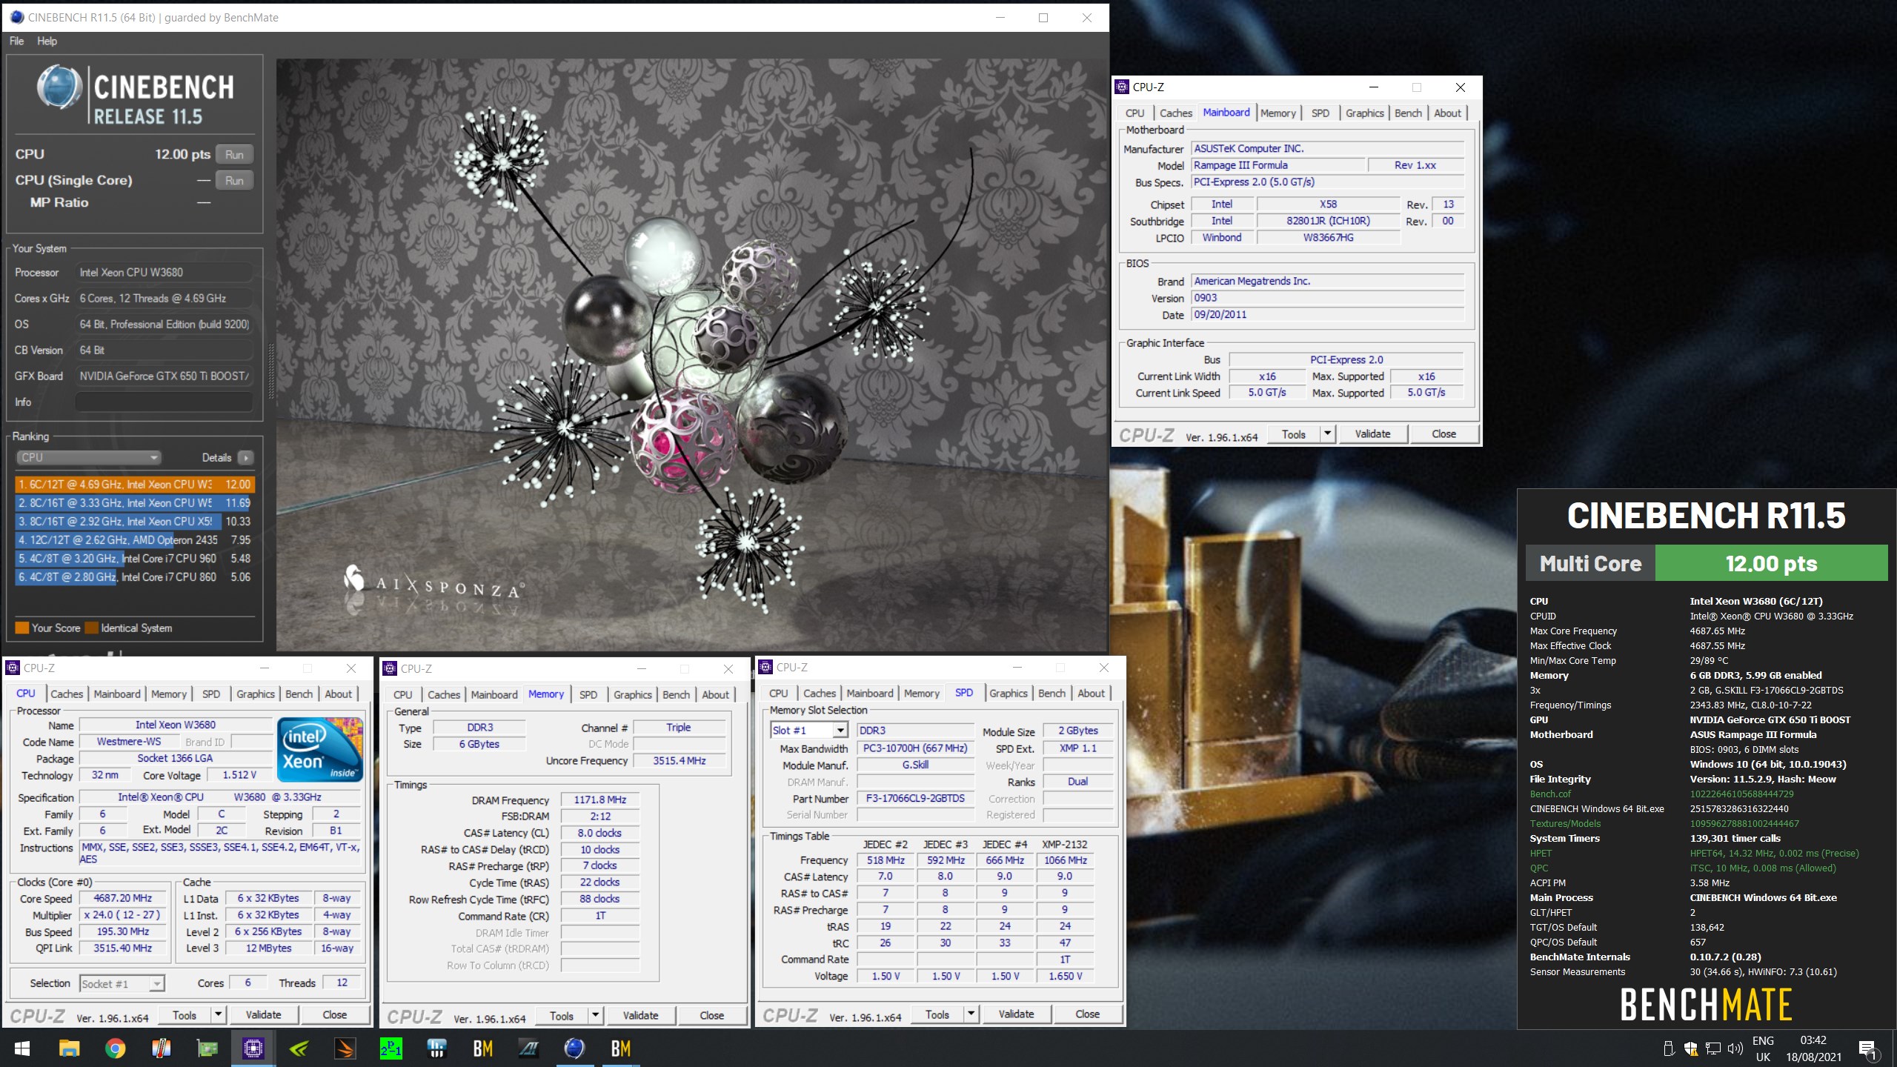Screen dimensions: 1897x1067
Task: Click the Part Number F3-17066CL9-2GBTDS field
Action: click(x=915, y=799)
